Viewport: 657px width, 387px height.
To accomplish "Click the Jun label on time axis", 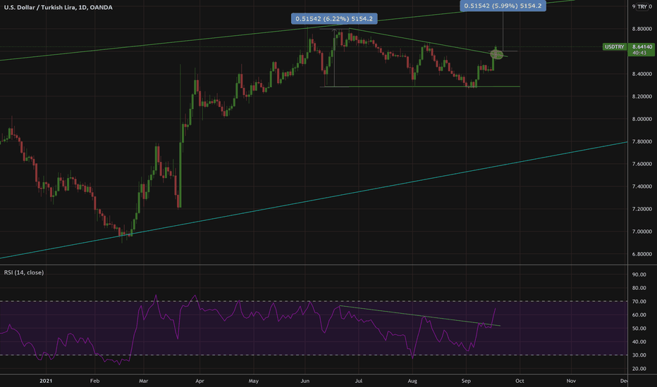I will [305, 381].
